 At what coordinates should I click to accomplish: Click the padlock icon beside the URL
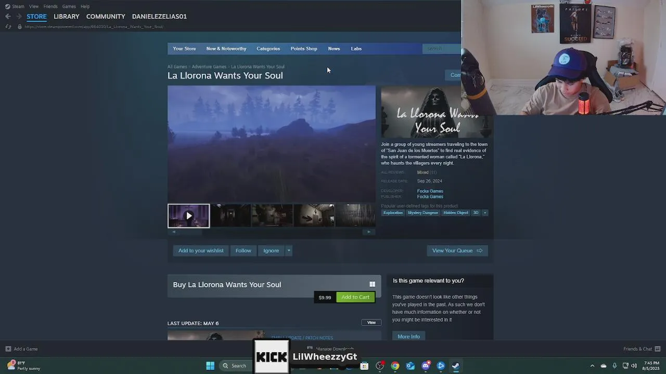point(20,26)
